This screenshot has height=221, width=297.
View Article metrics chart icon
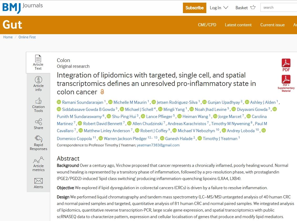click(38, 160)
